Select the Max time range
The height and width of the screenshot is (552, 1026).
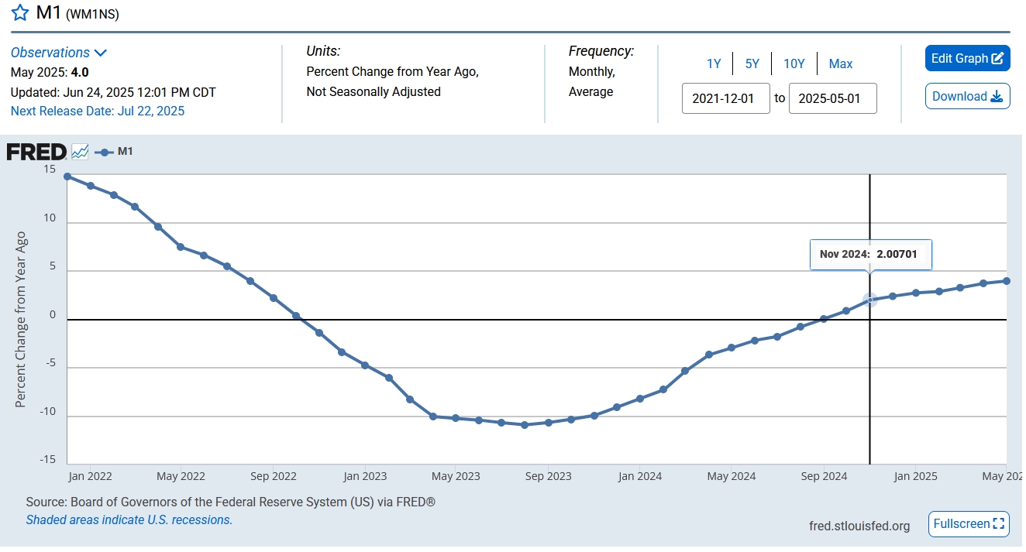click(x=840, y=63)
